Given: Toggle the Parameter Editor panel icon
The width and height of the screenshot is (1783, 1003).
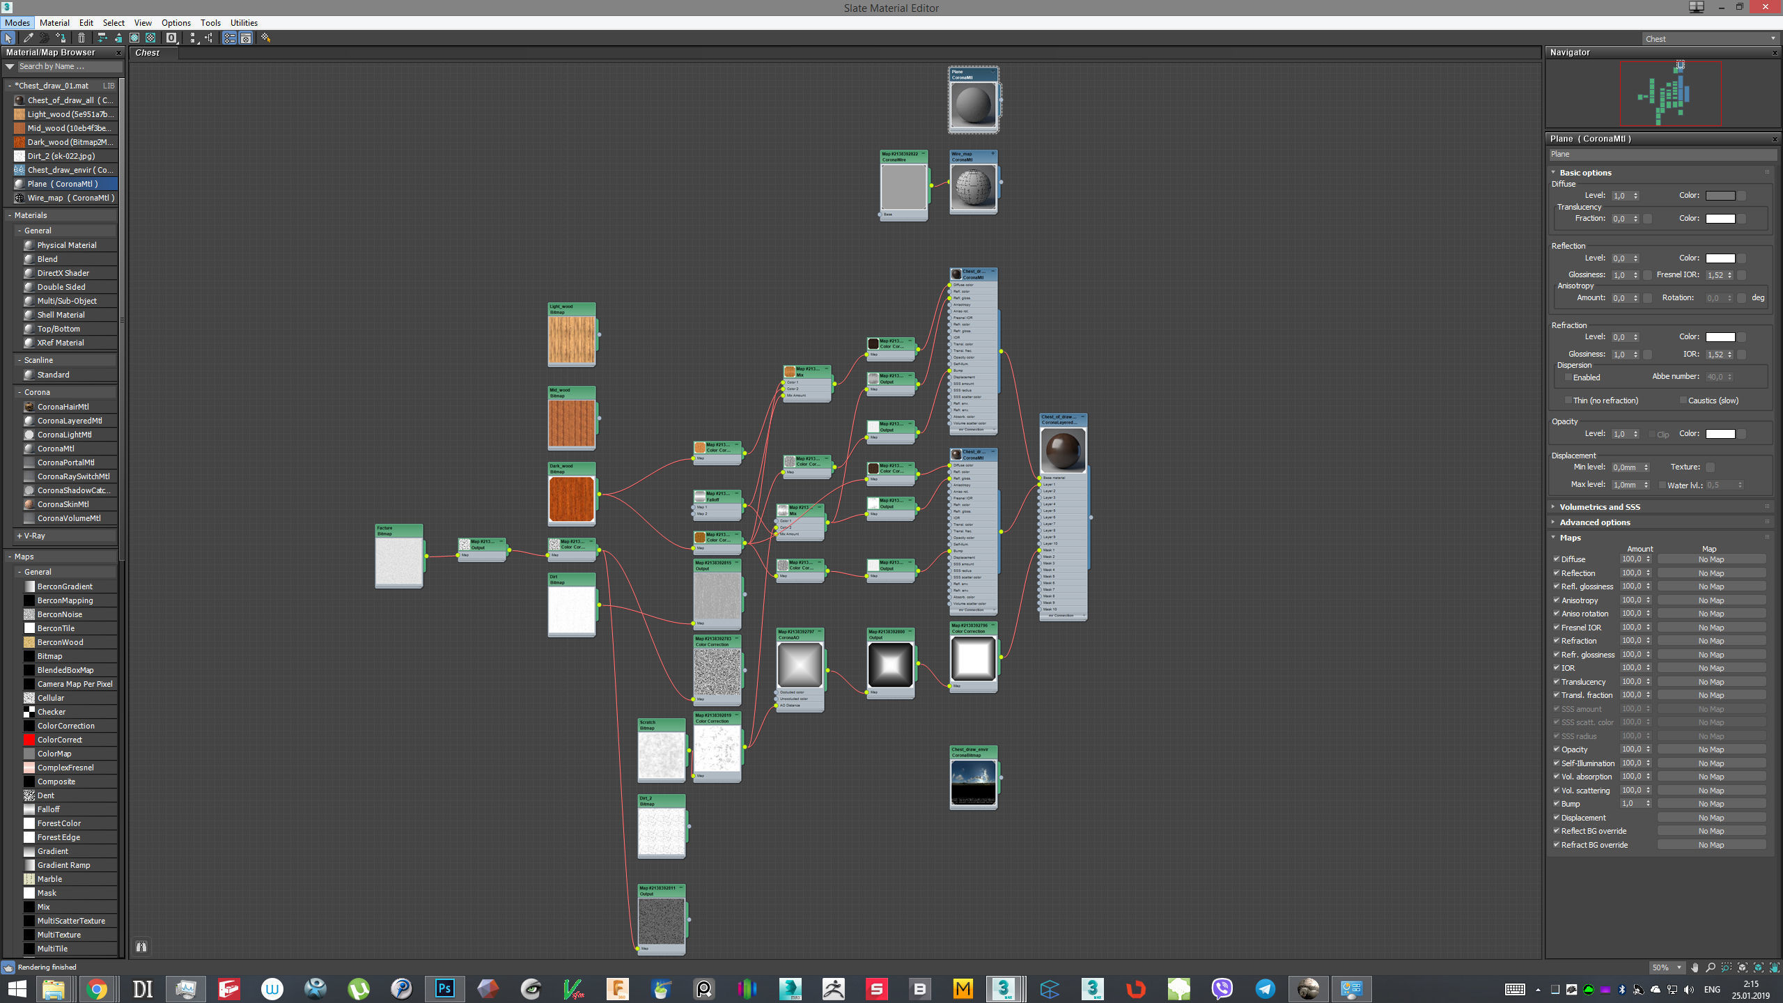Looking at the screenshot, I should click(x=246, y=38).
